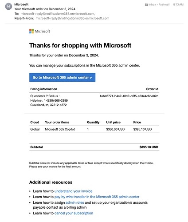Image resolution: width=188 pixels, height=222 pixels.
Task: Click the To recipient email address
Action: click(x=58, y=14)
